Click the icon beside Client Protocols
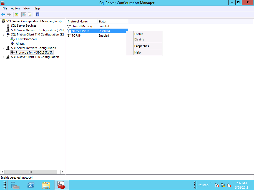The width and height of the screenshot is (254, 190). pos(13,39)
